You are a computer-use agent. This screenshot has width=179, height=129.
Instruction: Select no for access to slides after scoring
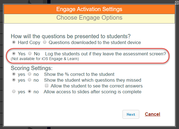click(x=30, y=92)
